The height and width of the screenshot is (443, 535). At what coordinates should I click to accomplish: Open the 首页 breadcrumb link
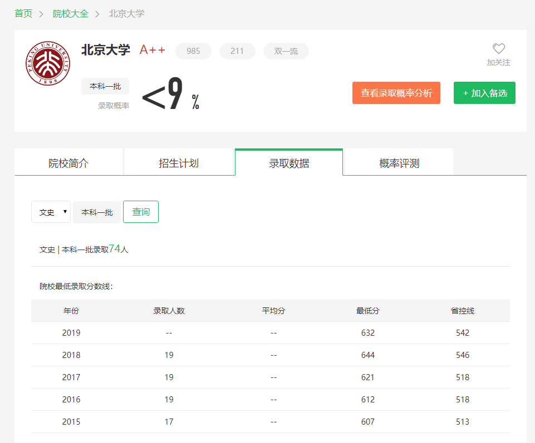tap(23, 14)
